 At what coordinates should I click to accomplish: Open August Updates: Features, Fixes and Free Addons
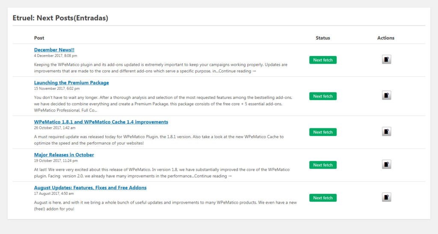(x=90, y=188)
